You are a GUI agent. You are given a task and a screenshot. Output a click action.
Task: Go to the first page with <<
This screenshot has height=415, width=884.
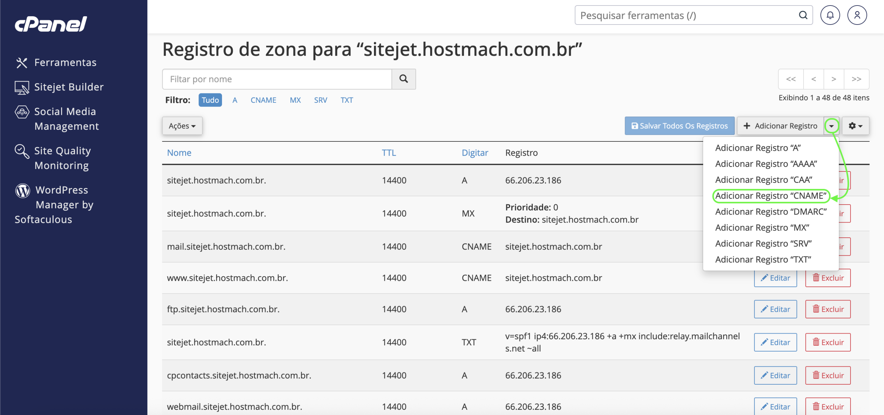pos(791,79)
